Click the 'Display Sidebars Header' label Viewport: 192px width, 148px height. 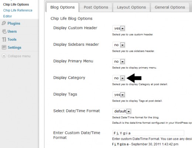tap(76, 44)
